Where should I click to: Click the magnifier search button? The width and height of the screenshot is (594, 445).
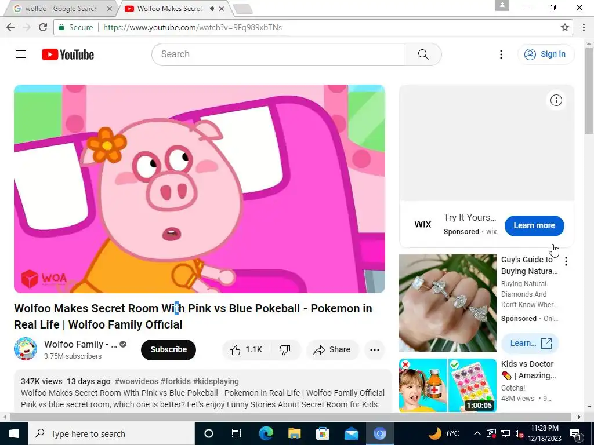pos(423,54)
